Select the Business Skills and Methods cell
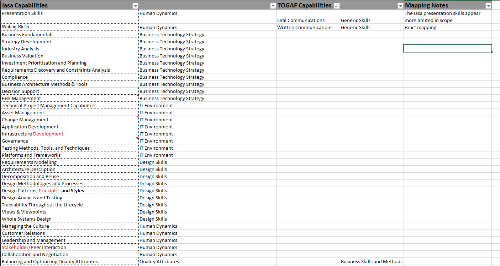 [x=372, y=261]
